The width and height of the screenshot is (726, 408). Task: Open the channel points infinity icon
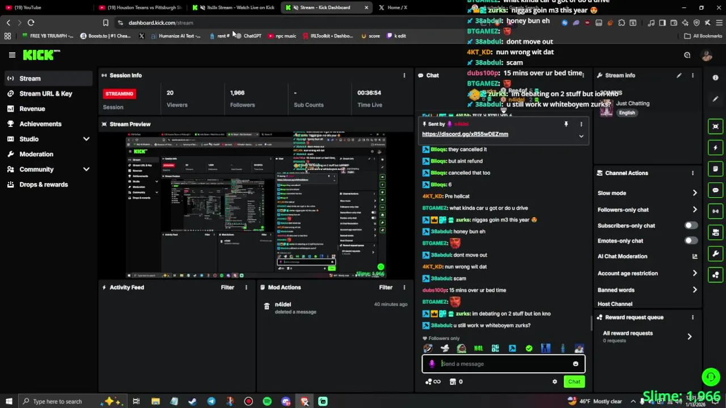coord(433,382)
